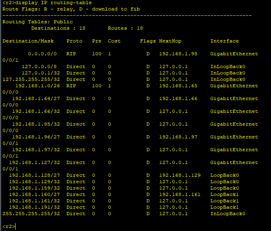The image size is (271, 231).
Task: Click 'InLoopBack0' in the 255.255.255.255/32 row
Action: tap(228, 214)
